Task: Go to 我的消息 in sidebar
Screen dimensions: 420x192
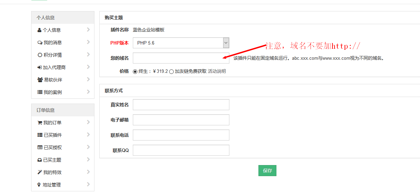Action: tap(53, 42)
